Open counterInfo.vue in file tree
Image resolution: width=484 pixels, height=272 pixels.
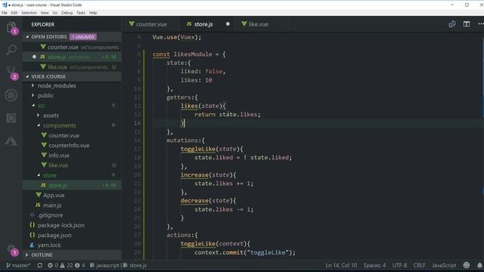point(72,145)
